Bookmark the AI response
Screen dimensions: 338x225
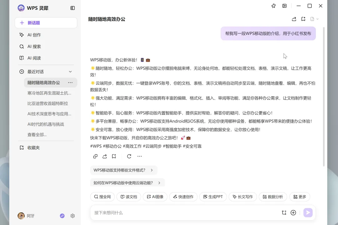pos(114,156)
